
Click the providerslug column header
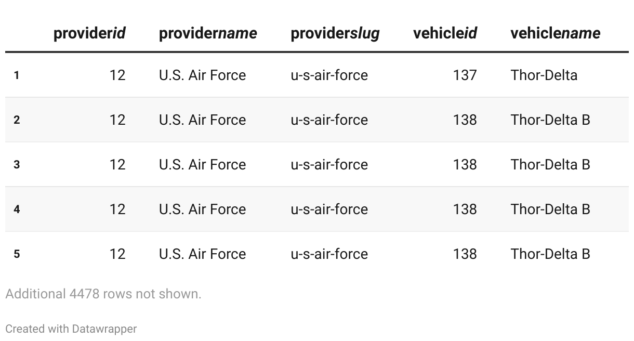(x=335, y=34)
